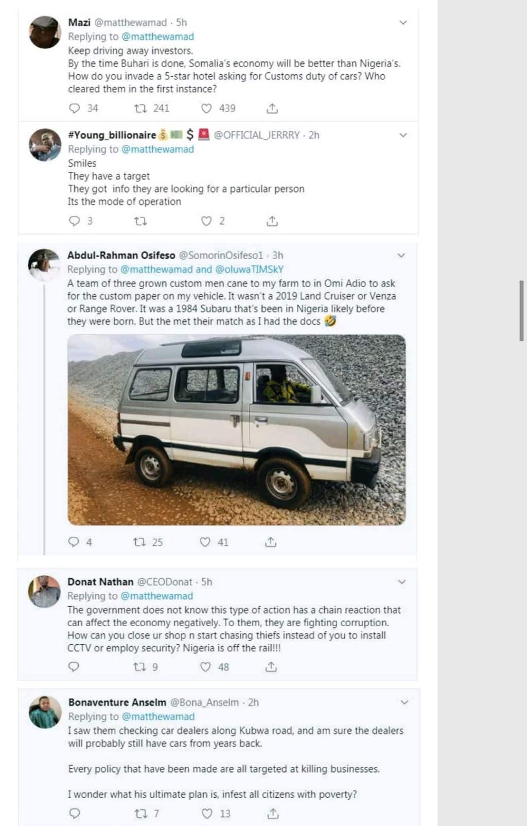View Donat Nathan's profile picture
Image resolution: width=527 pixels, height=826 pixels.
(x=45, y=591)
